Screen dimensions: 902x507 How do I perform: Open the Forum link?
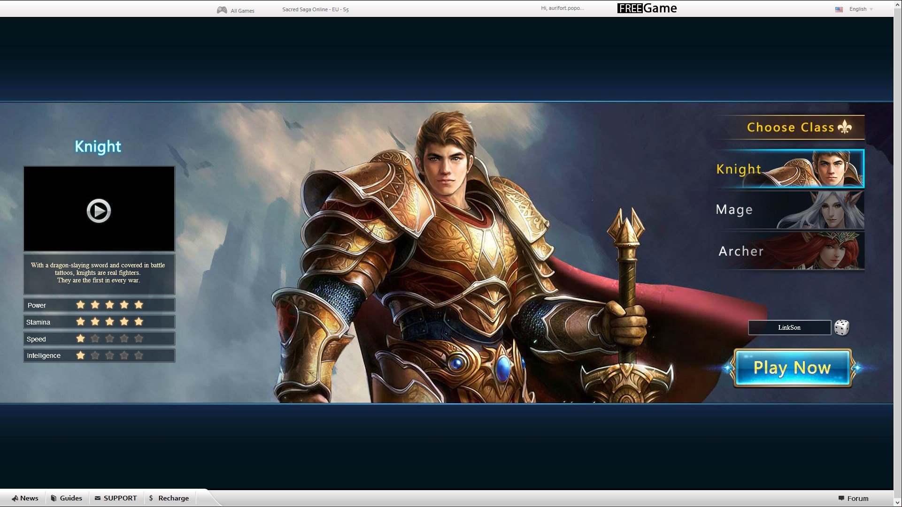(x=853, y=499)
